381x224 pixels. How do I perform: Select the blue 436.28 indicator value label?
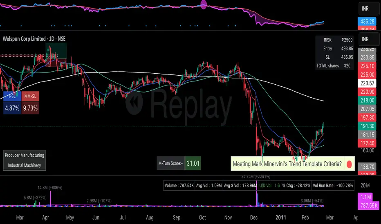pyautogui.click(x=367, y=21)
